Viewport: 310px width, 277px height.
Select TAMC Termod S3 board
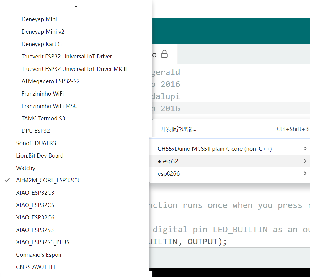(43, 118)
